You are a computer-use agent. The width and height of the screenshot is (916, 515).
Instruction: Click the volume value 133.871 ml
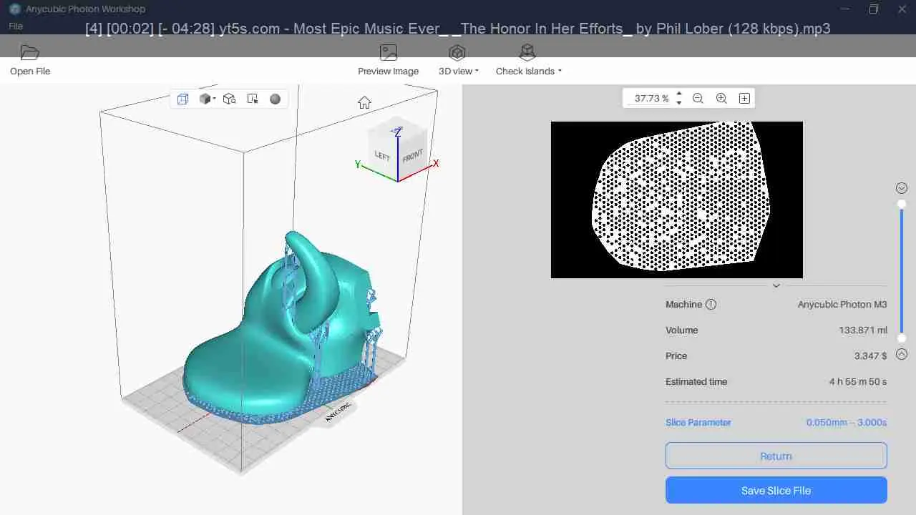pos(863,330)
